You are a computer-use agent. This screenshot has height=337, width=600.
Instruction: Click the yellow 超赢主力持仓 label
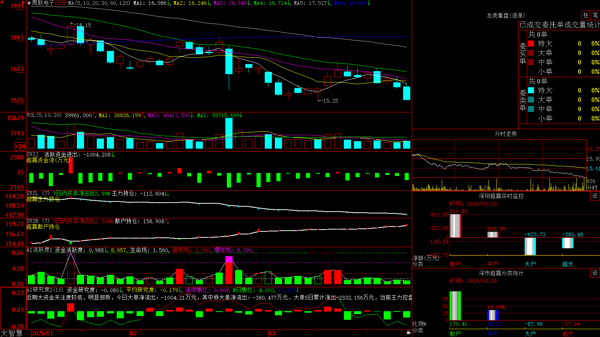pyautogui.click(x=43, y=199)
